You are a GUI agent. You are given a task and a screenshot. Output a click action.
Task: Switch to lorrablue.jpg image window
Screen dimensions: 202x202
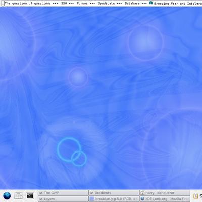point(114,199)
